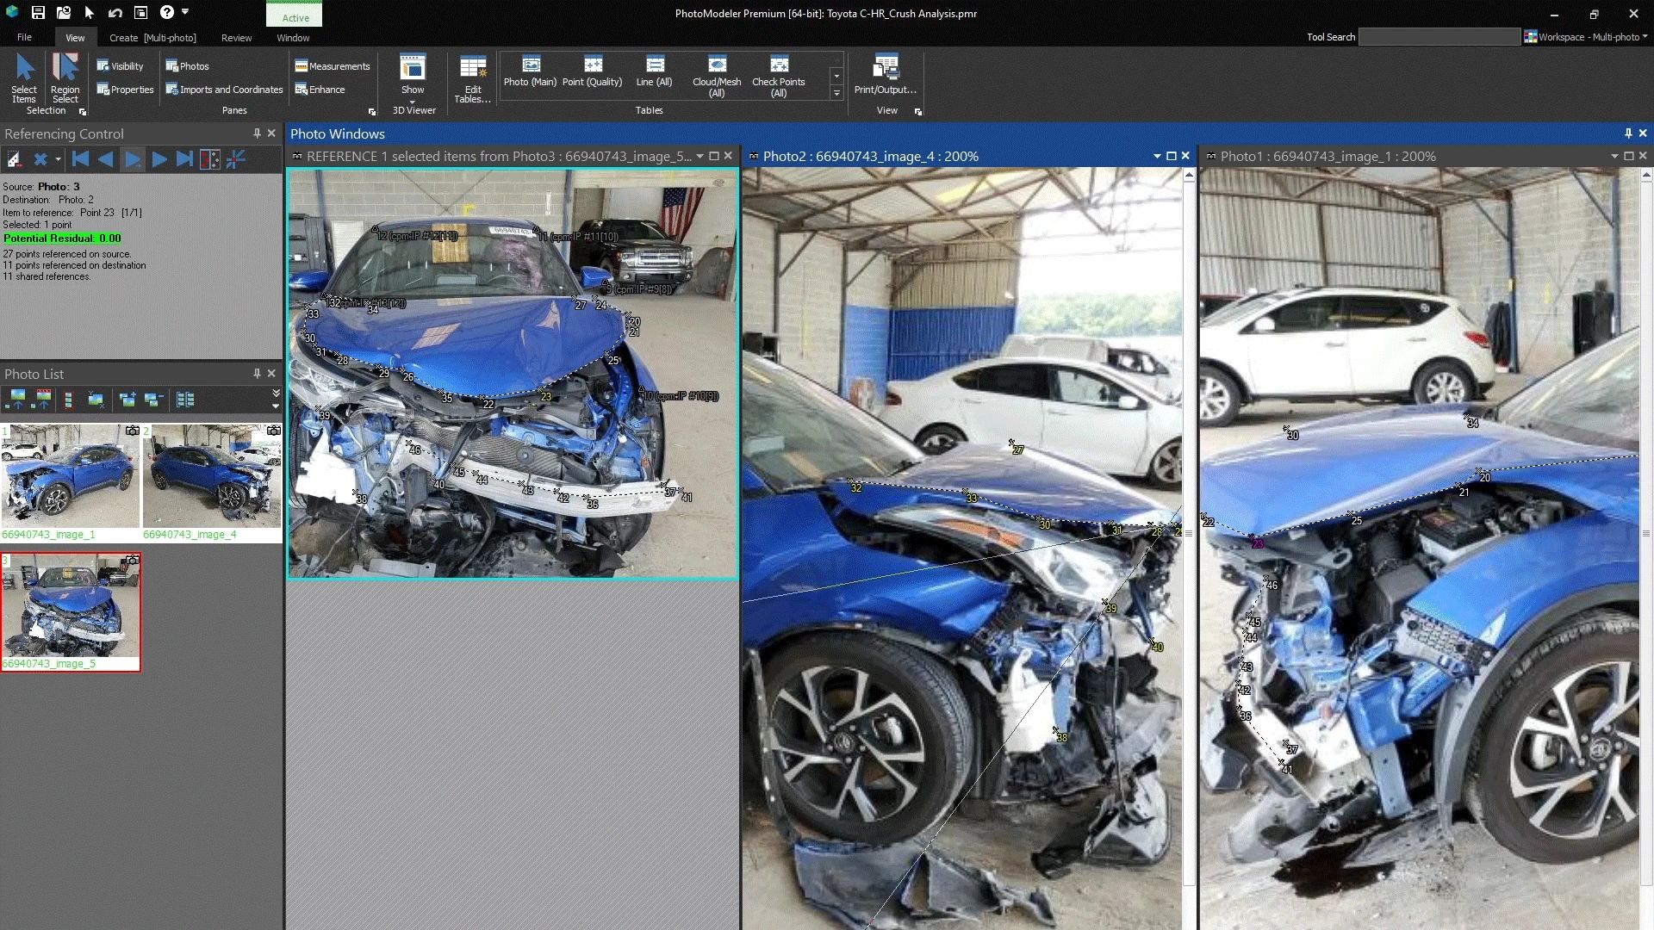Open the Line (All) table
1654x930 pixels.
coord(654,73)
